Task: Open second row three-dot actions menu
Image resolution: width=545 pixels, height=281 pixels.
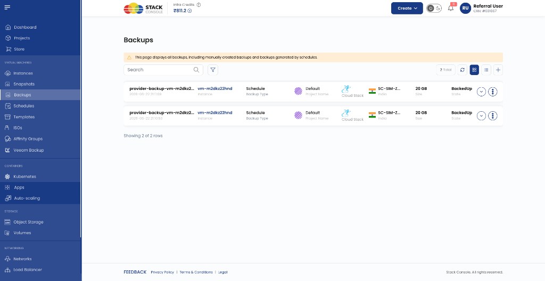Action: click(x=492, y=116)
